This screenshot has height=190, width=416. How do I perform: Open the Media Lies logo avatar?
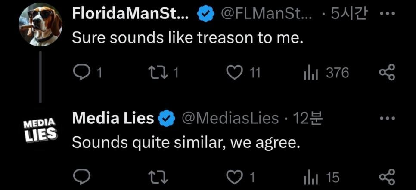(40, 129)
